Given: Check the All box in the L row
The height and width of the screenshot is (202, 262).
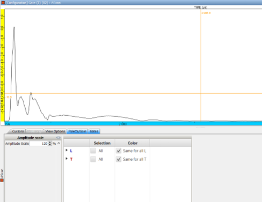Looking at the screenshot, I should tap(93, 151).
